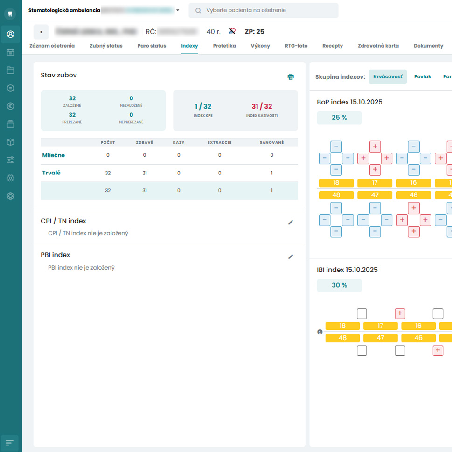Open the folder icon in sidebar
452x452 pixels.
tap(10, 70)
